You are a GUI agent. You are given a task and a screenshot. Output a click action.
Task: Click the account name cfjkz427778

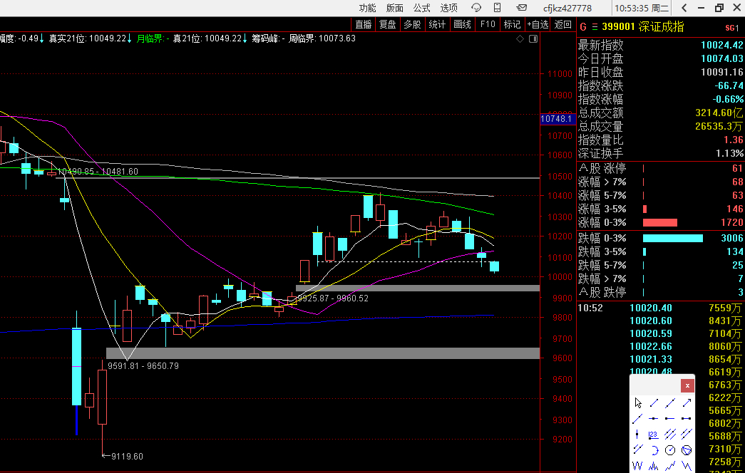point(567,8)
